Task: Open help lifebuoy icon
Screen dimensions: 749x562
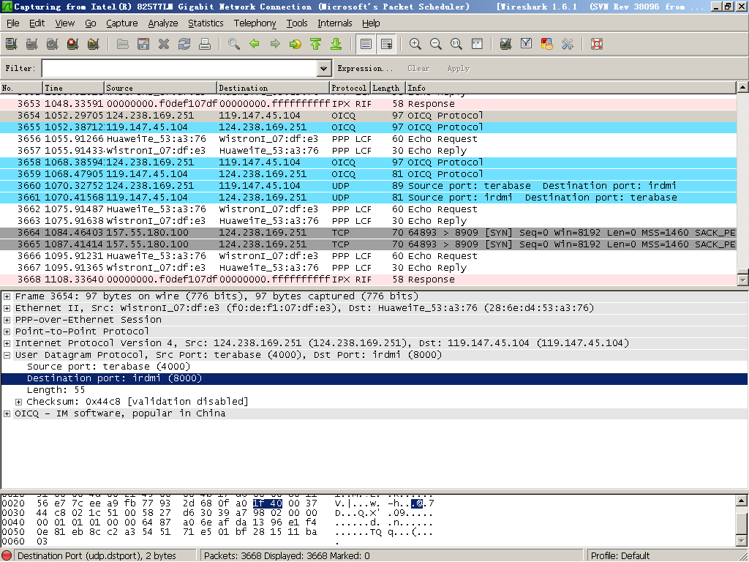Action: click(x=597, y=45)
